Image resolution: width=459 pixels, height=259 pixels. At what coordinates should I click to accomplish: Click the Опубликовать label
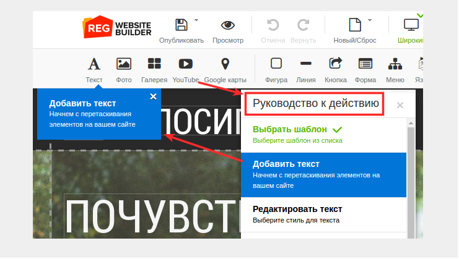point(181,40)
